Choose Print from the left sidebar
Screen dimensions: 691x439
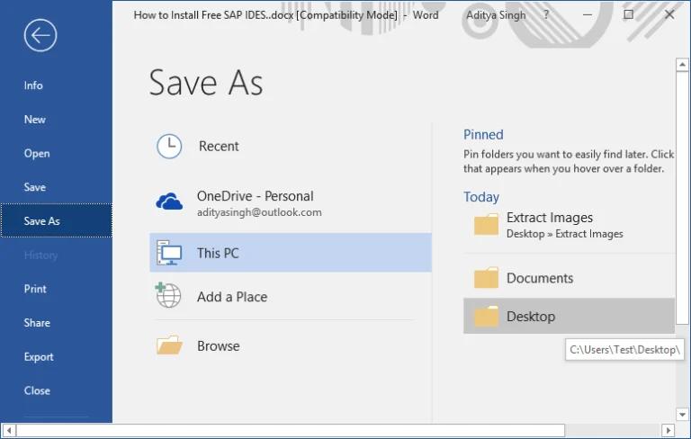click(36, 289)
